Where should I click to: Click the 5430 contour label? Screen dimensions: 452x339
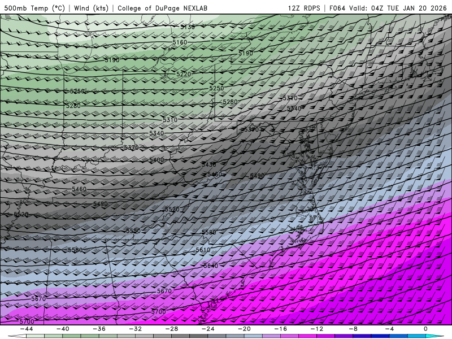[208, 164]
